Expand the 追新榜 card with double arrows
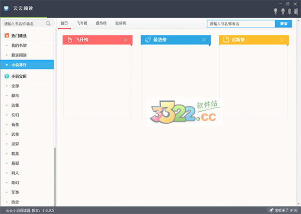 [282, 39]
